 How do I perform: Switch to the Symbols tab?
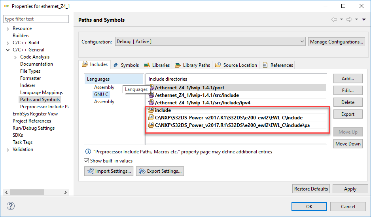pos(126,65)
